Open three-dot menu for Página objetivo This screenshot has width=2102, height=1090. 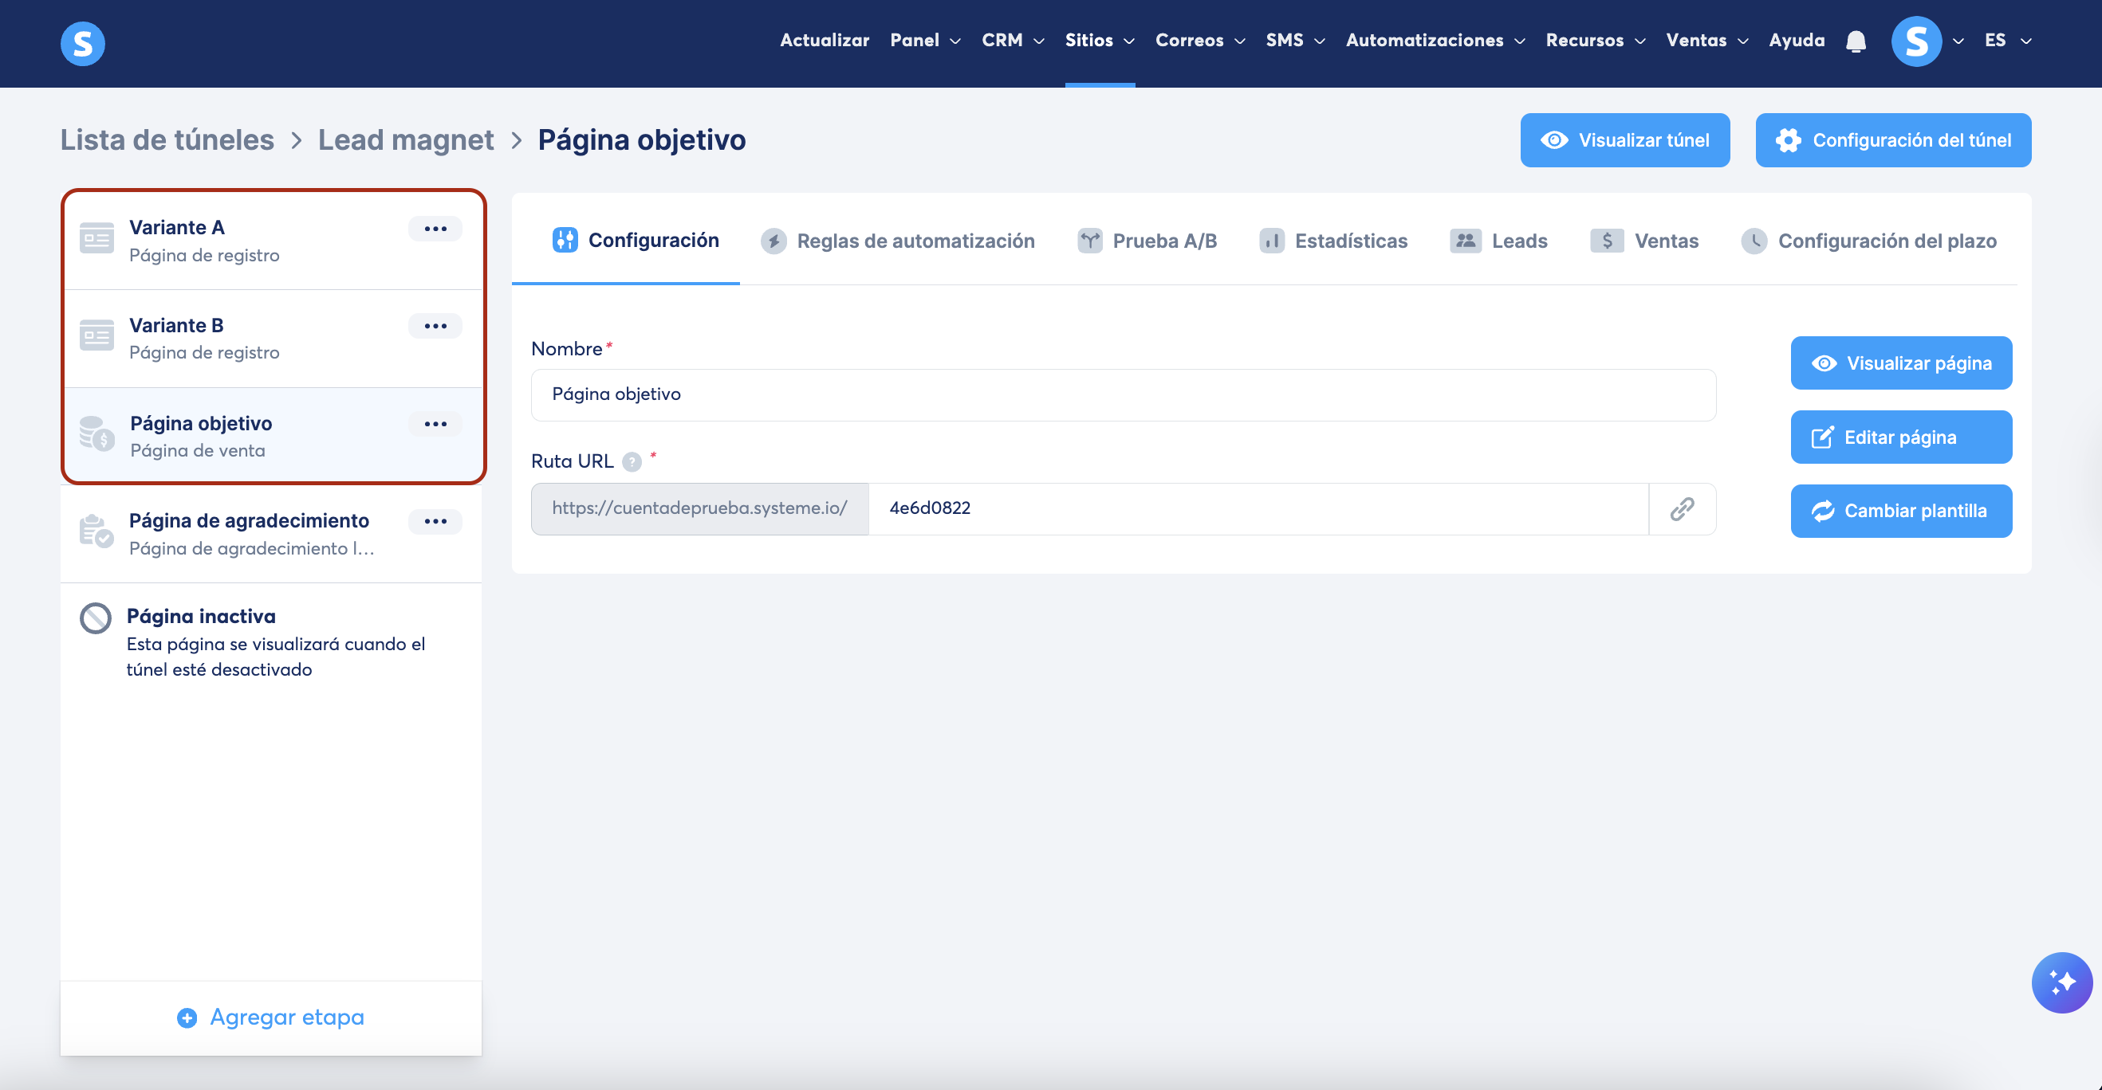(435, 424)
